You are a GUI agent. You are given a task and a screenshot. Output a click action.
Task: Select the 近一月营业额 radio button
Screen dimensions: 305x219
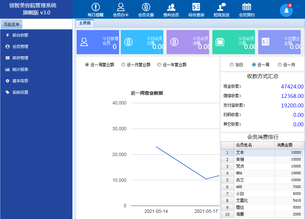tap(123, 65)
